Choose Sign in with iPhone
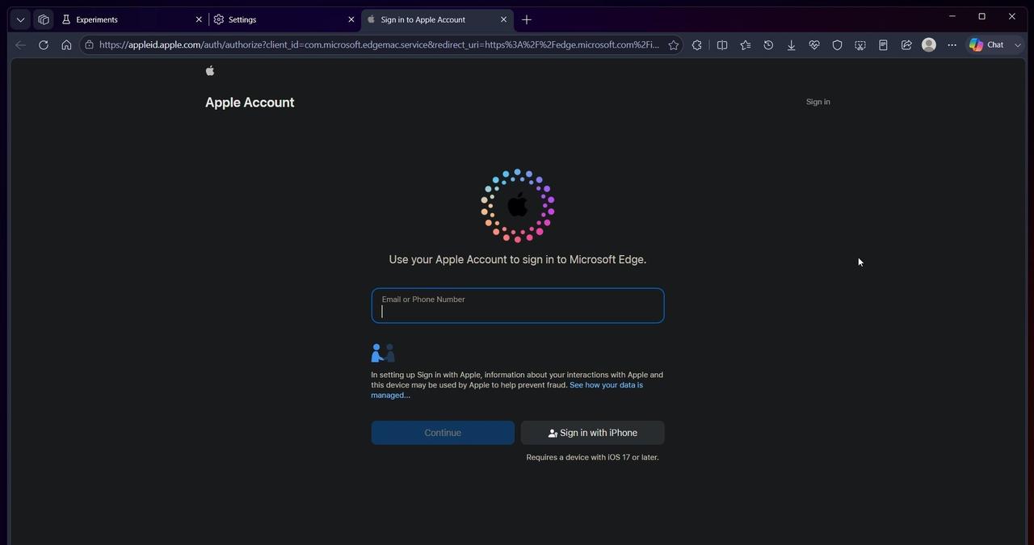The width and height of the screenshot is (1034, 545). pos(593,433)
